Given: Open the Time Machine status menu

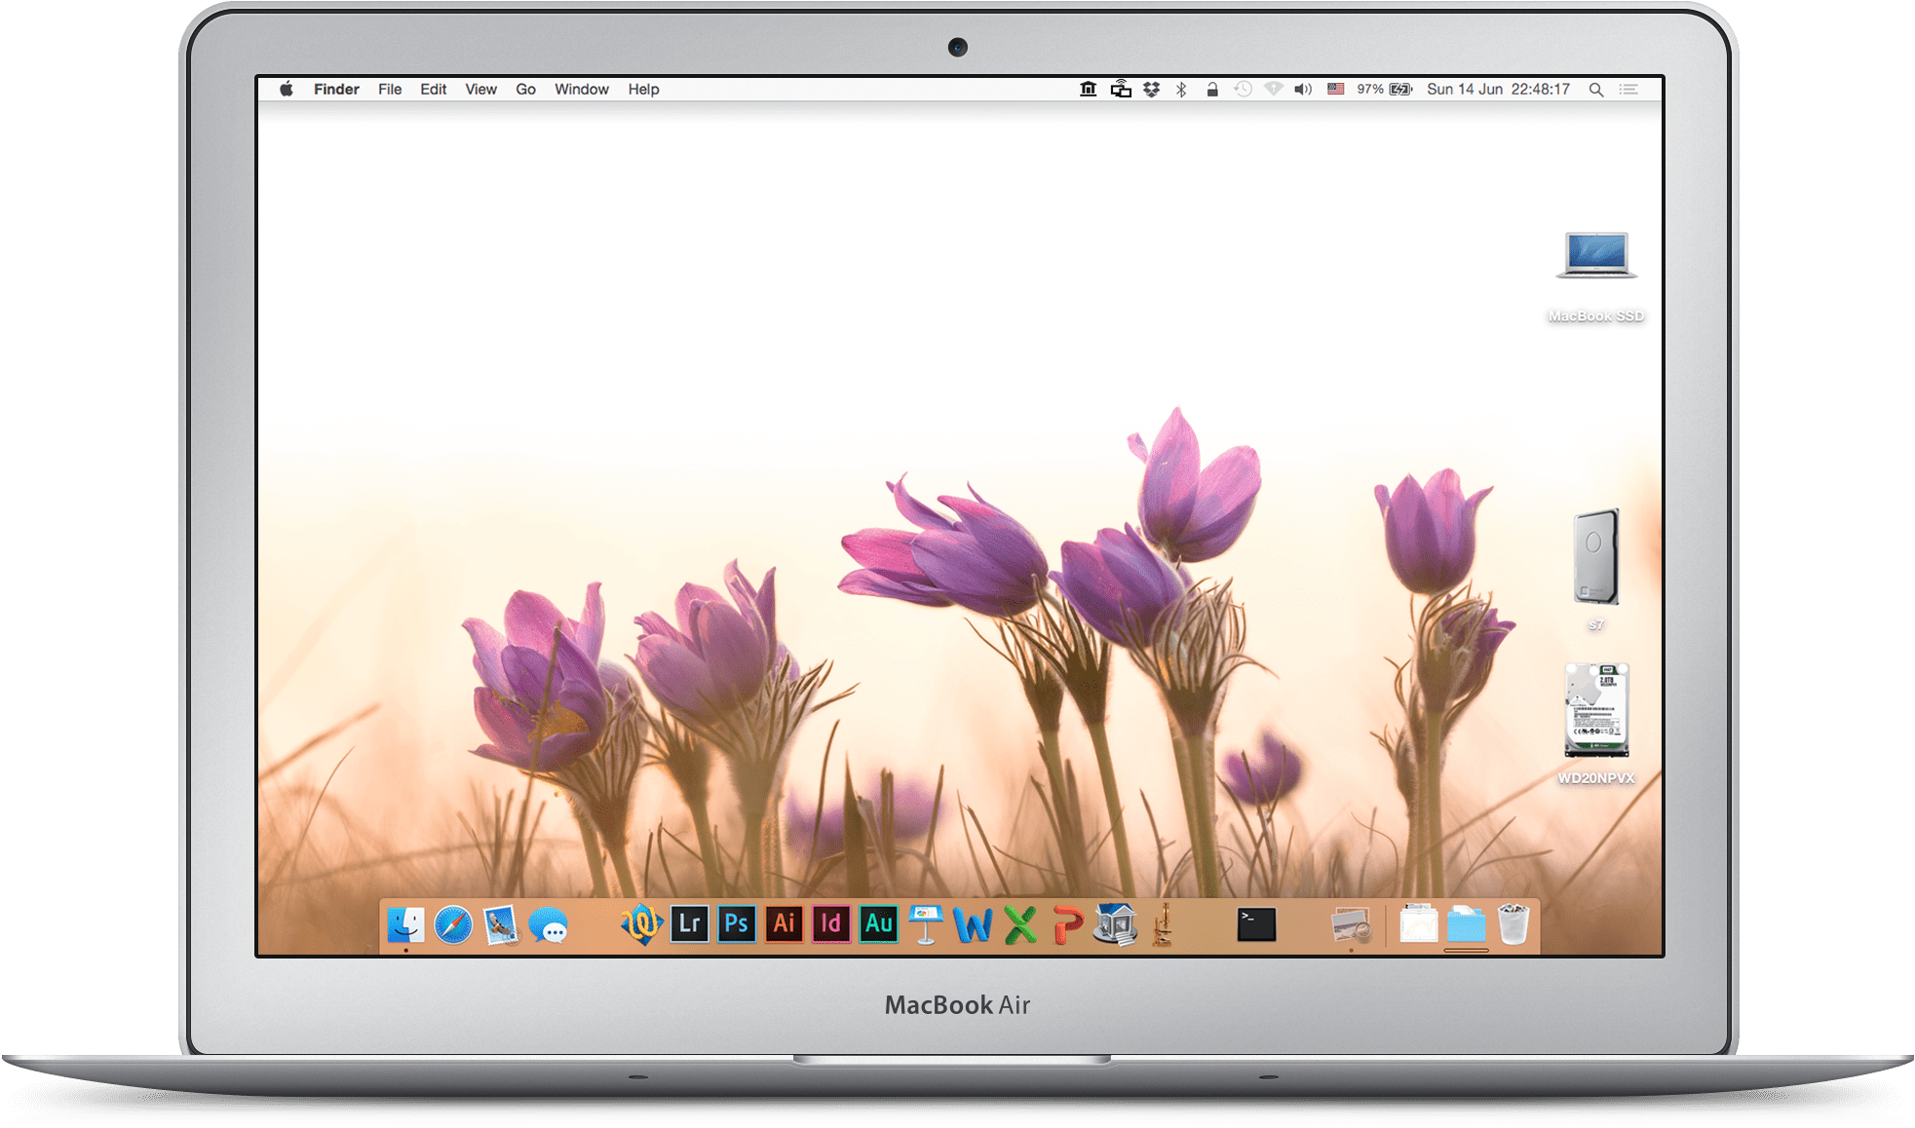Looking at the screenshot, I should [1244, 89].
